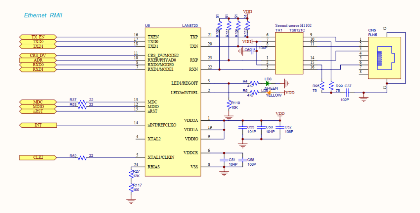Click the TS8121C part label

click(x=297, y=31)
